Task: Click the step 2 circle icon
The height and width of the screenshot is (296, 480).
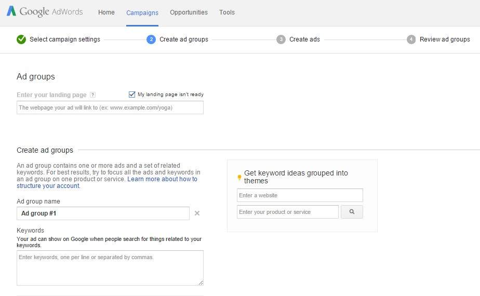Action: click(151, 39)
